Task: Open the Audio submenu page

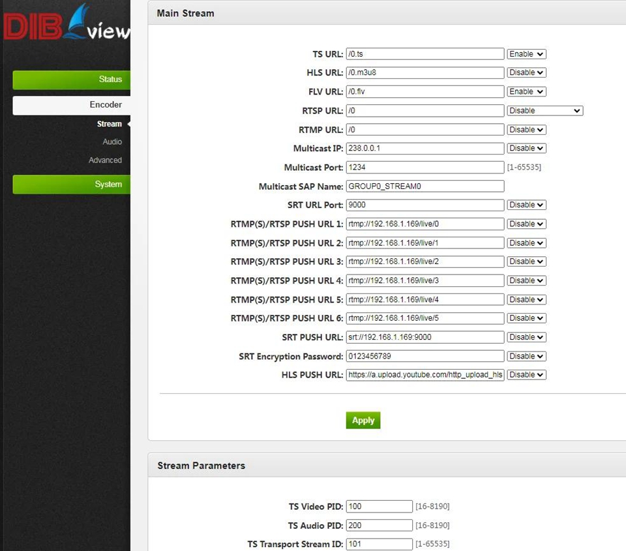Action: (112, 142)
